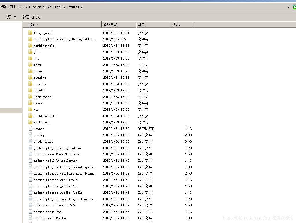Open the 共享 dropdown menu
The height and width of the screenshot is (223, 296).
coord(10,17)
